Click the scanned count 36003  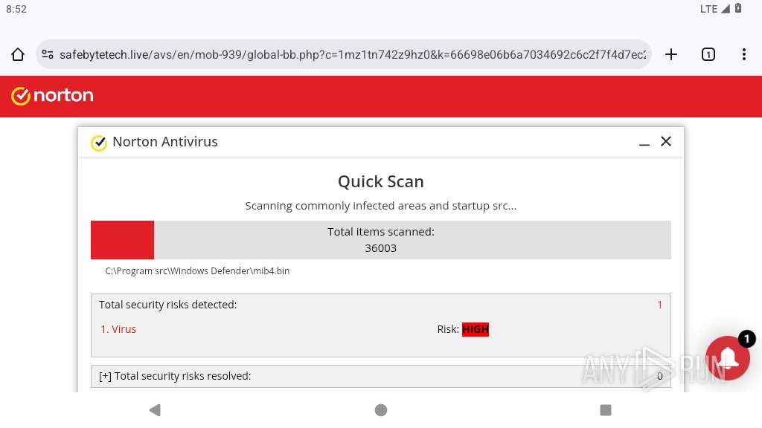click(x=381, y=248)
